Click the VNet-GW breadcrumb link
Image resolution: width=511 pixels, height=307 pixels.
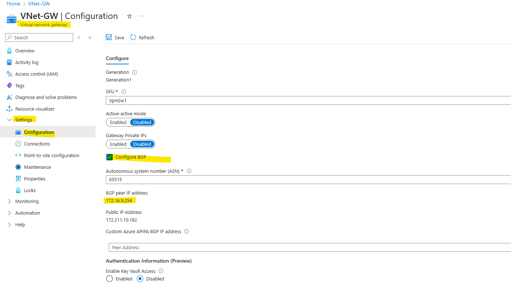click(x=39, y=4)
